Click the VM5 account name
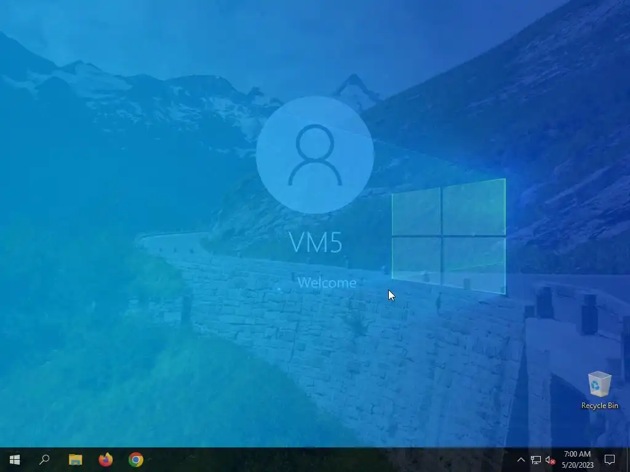630x472 pixels. tap(316, 242)
